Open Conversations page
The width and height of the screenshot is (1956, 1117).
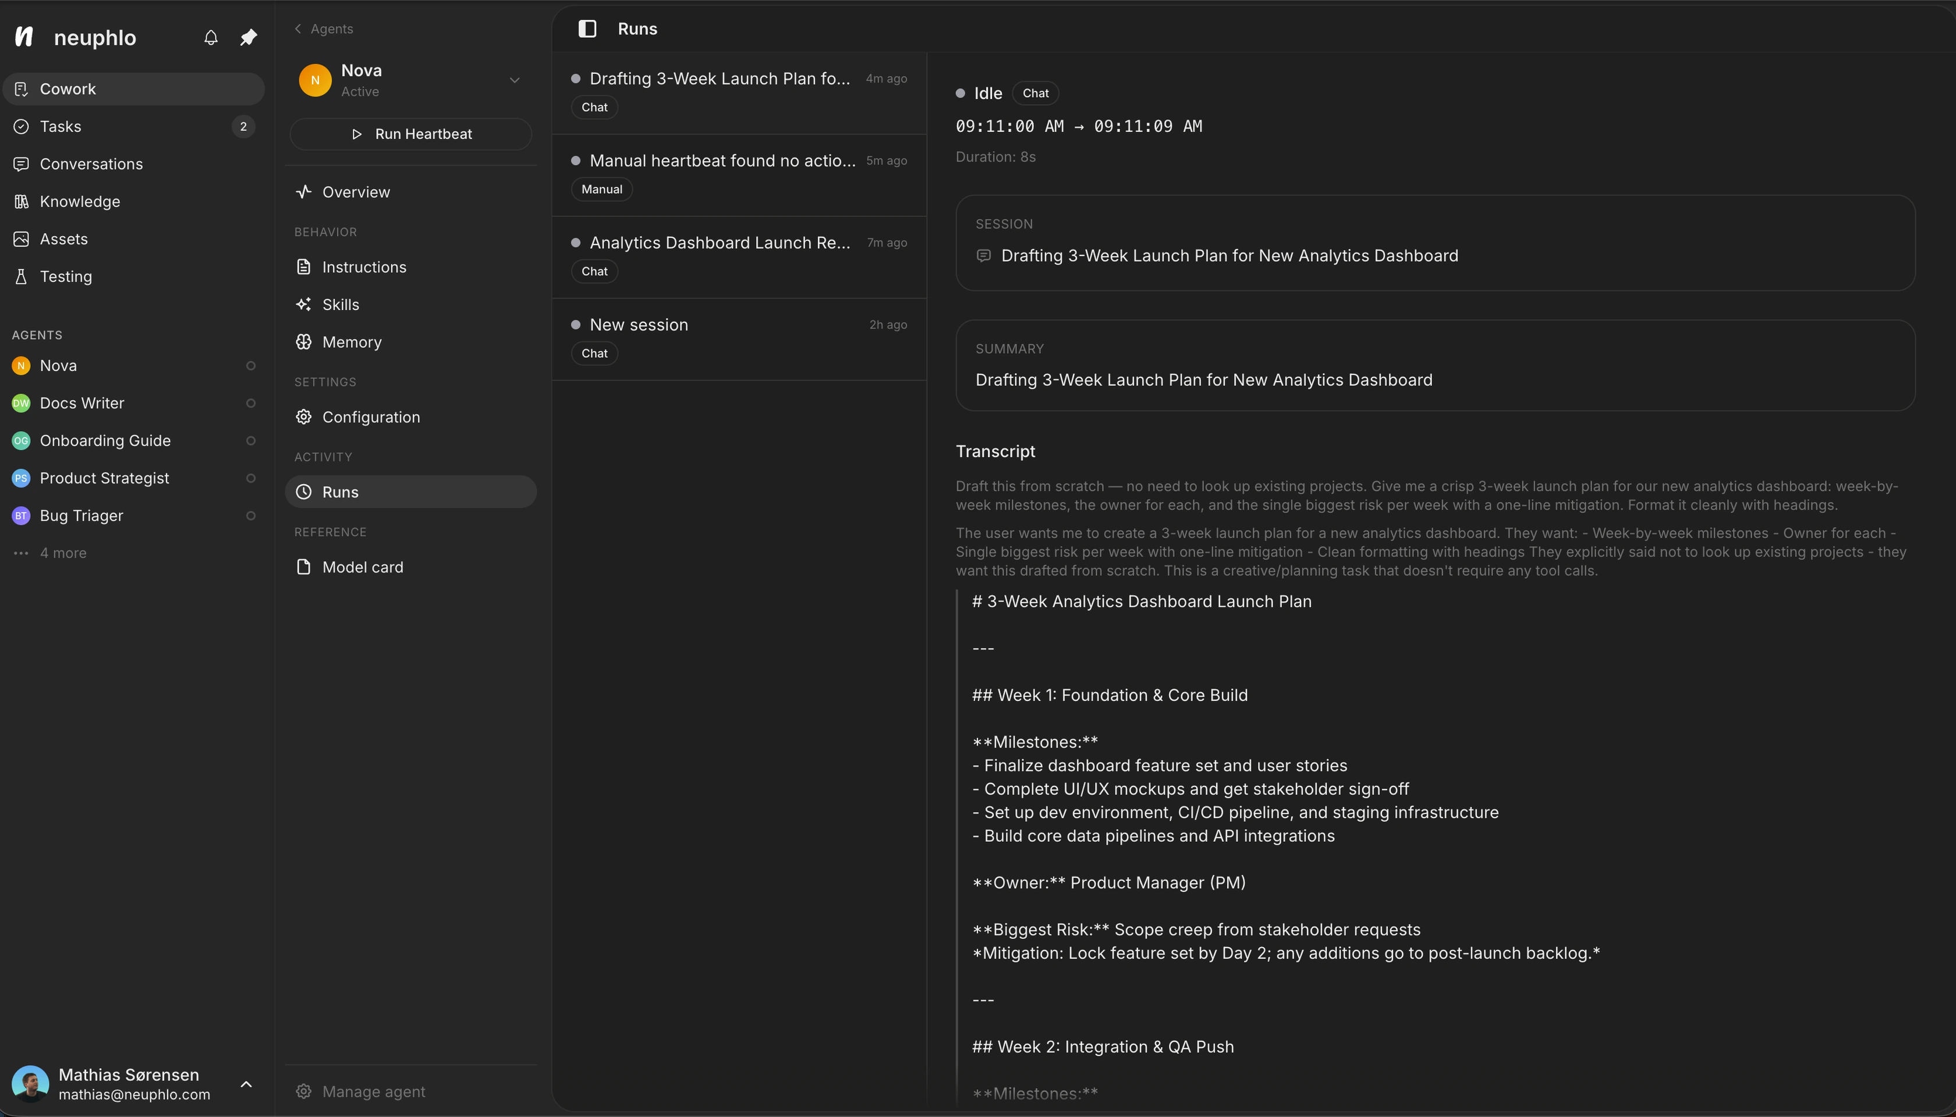point(133,164)
